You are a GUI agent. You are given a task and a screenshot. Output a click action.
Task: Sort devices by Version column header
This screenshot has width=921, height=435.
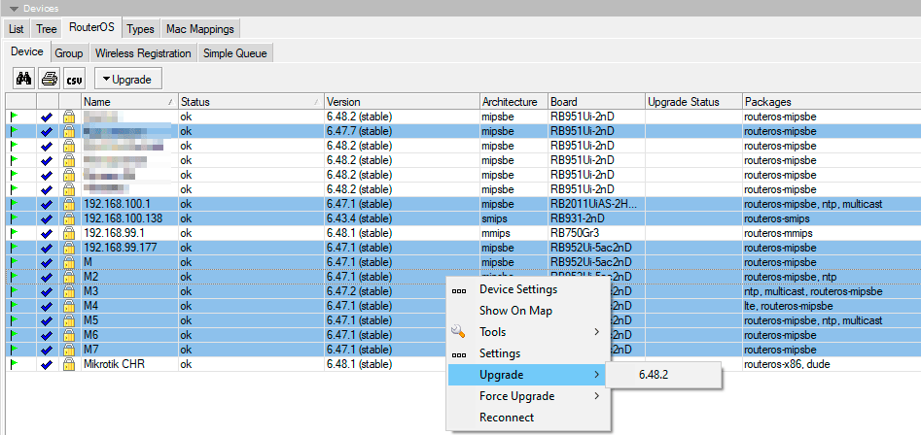(x=400, y=101)
